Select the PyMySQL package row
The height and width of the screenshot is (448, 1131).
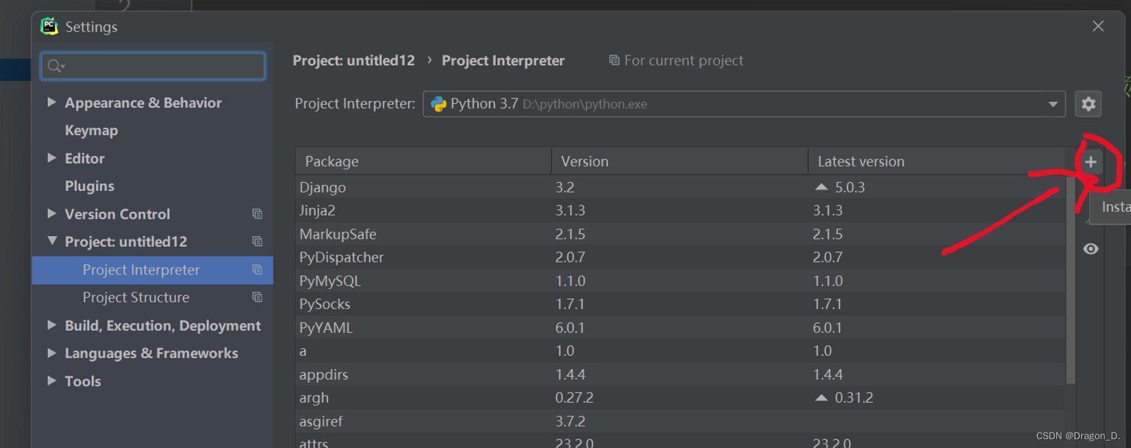coord(680,281)
